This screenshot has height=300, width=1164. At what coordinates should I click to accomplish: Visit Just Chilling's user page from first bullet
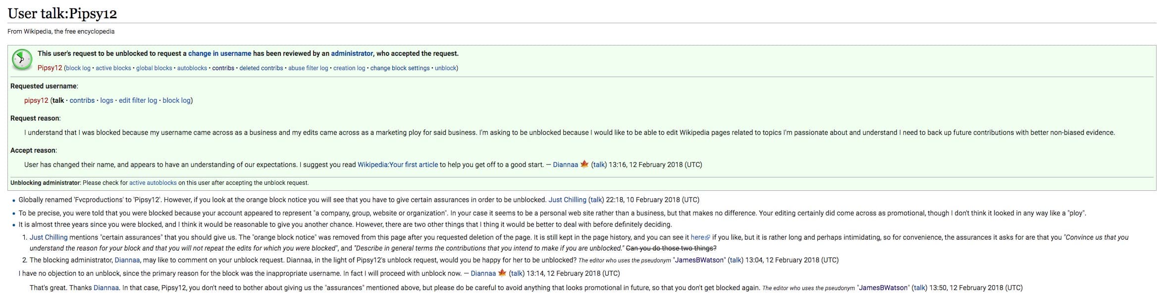(x=567, y=200)
